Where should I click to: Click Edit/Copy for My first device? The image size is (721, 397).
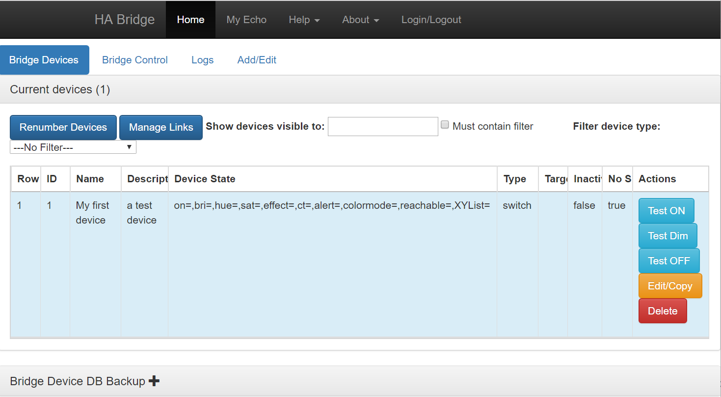[670, 286]
